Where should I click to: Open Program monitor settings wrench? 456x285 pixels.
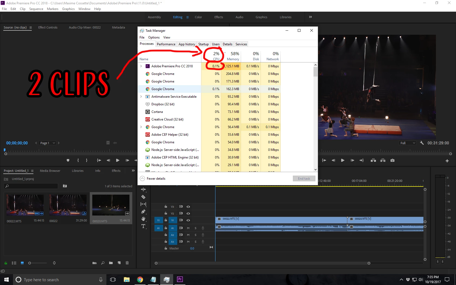point(422,143)
